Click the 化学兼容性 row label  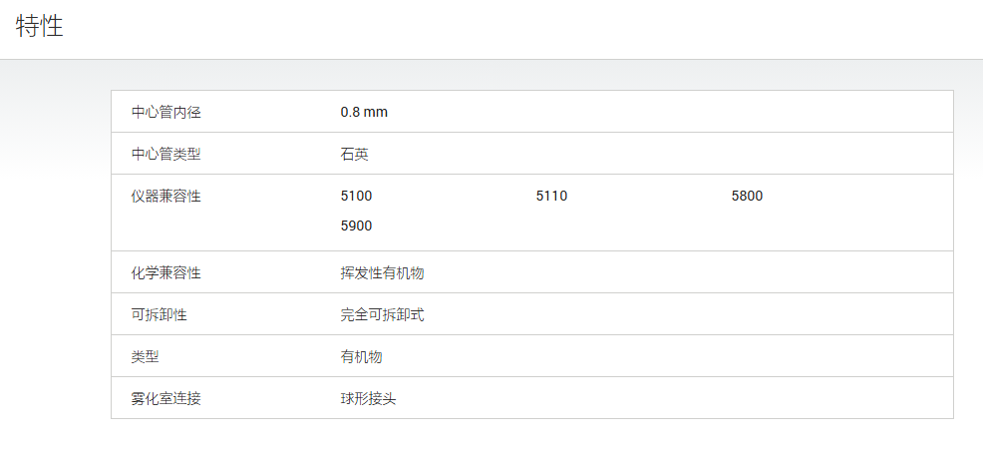166,273
